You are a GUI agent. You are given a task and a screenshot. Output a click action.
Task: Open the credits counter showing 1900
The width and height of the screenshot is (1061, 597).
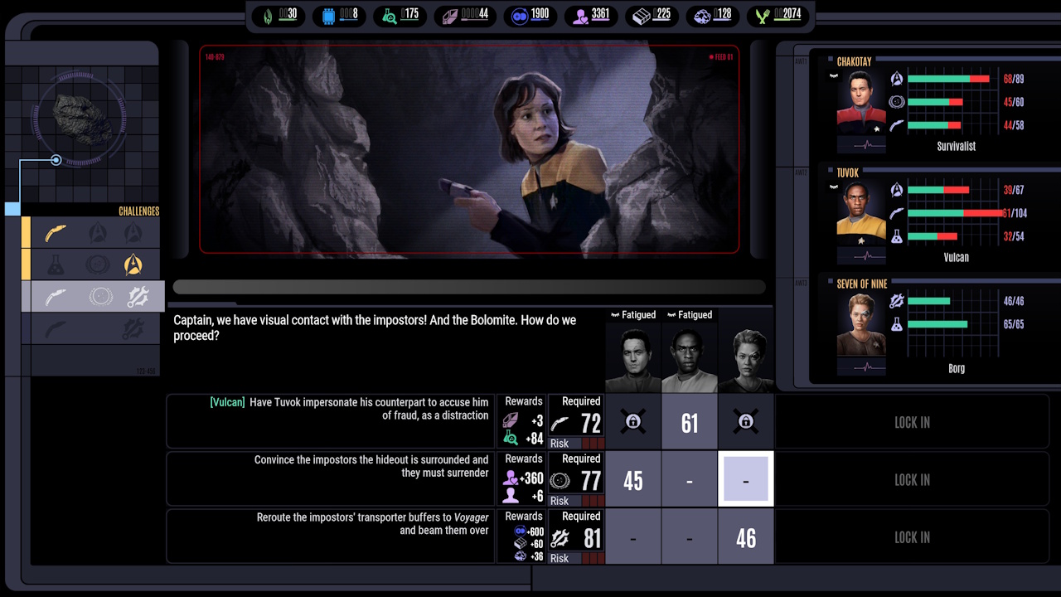click(530, 15)
